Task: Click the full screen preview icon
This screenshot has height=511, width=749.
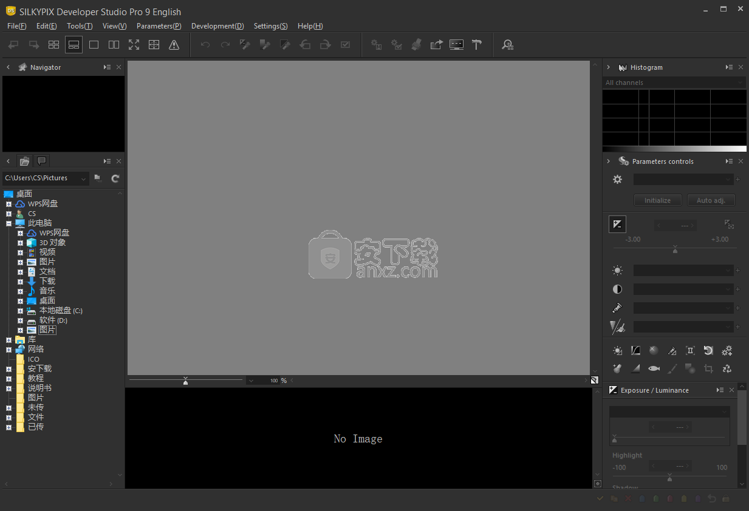Action: [x=134, y=44]
